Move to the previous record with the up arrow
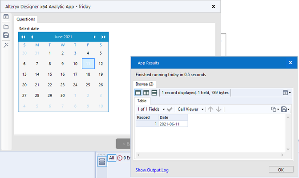Viewport: 299px width, 178px height. point(210,109)
